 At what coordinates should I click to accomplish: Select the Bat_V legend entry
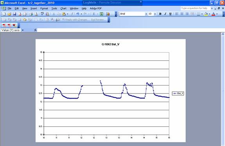pos(178,93)
